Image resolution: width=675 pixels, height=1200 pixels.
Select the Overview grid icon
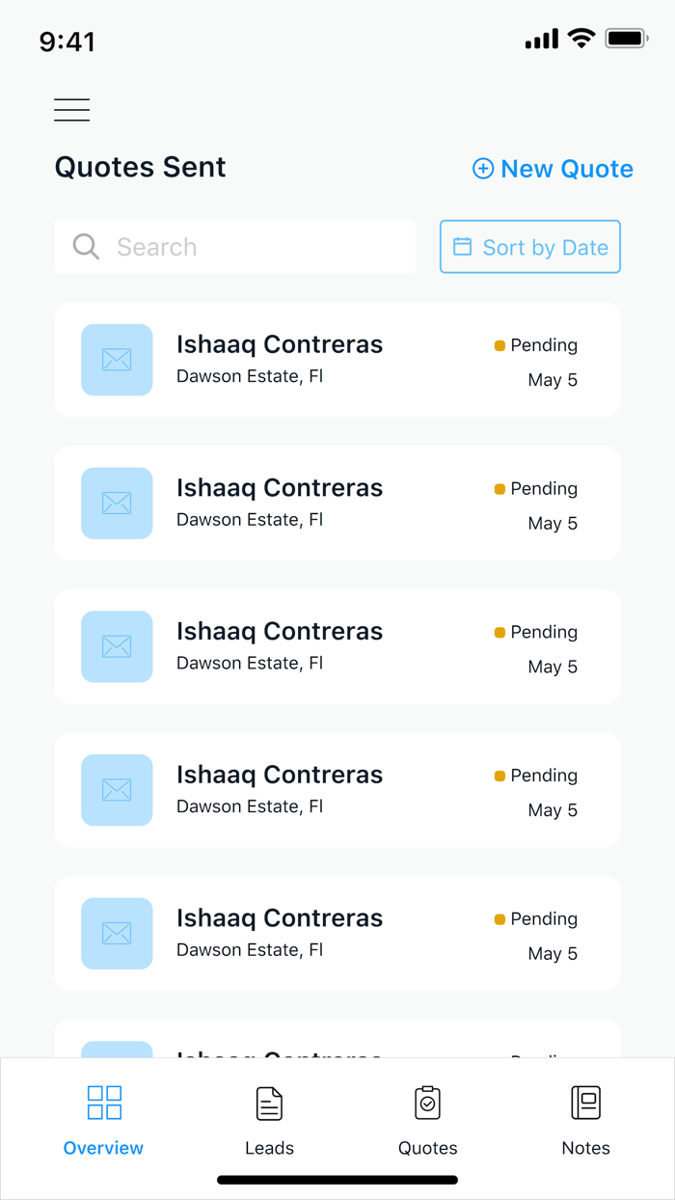click(x=103, y=1102)
